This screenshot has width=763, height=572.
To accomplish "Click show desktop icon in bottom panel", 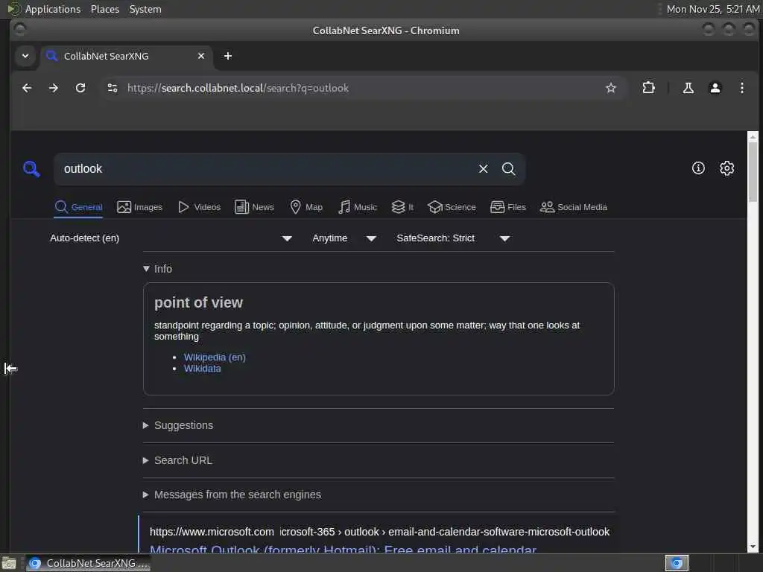I will click(9, 563).
